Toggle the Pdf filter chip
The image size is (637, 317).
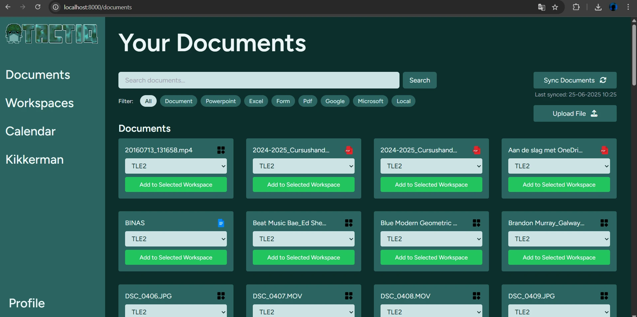pyautogui.click(x=307, y=101)
